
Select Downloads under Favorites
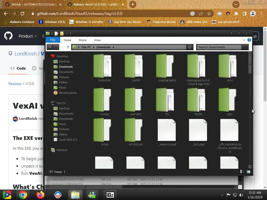pyautogui.click(x=66, y=67)
